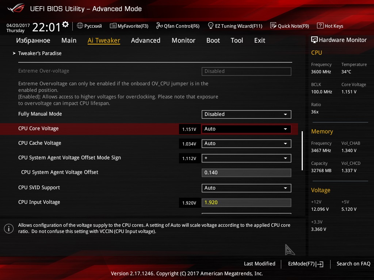Click the 12.096 V reading
374x280 pixels.
(x=320, y=209)
